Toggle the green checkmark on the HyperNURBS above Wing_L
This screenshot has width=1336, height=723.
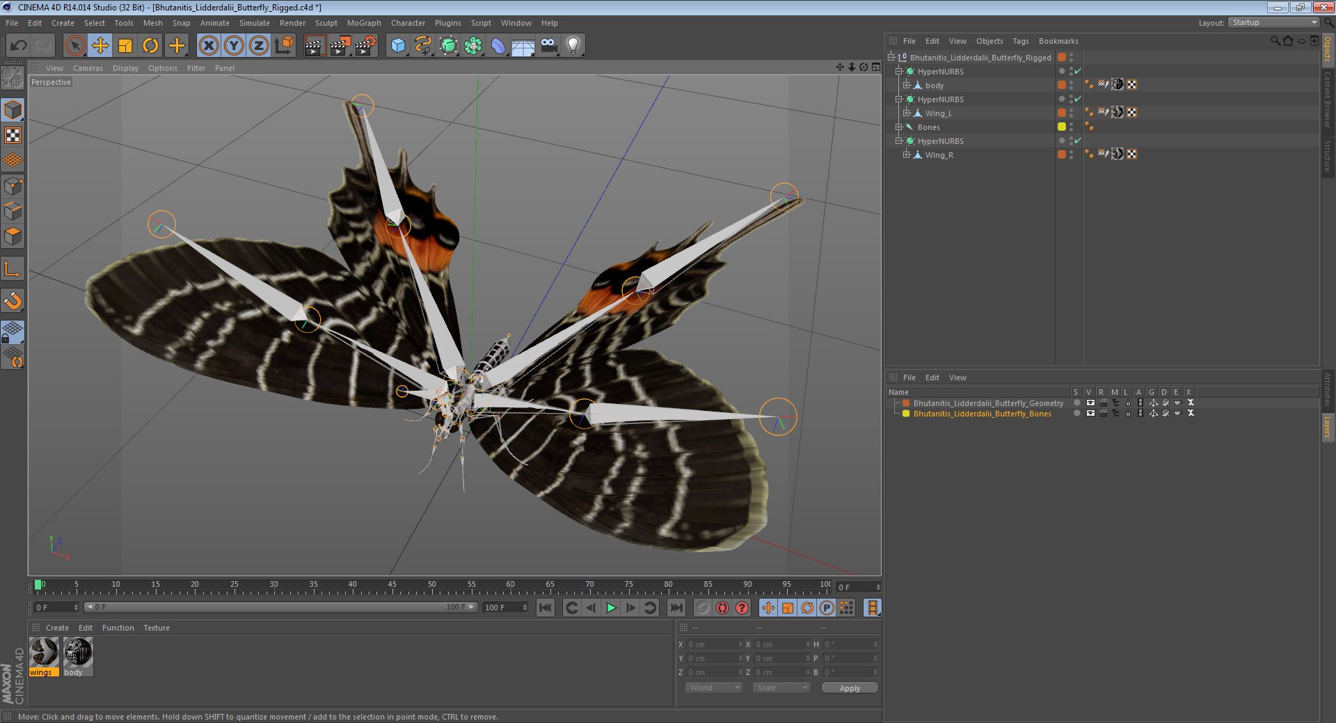pos(1078,99)
